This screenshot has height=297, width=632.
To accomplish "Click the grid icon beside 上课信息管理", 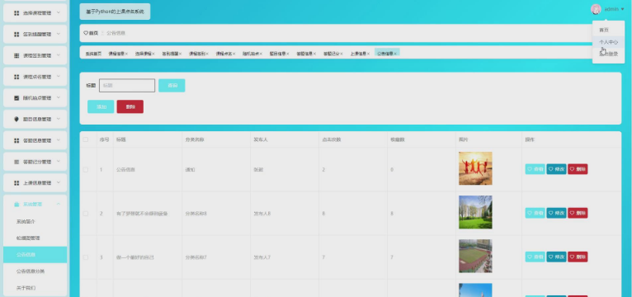I will point(17,183).
